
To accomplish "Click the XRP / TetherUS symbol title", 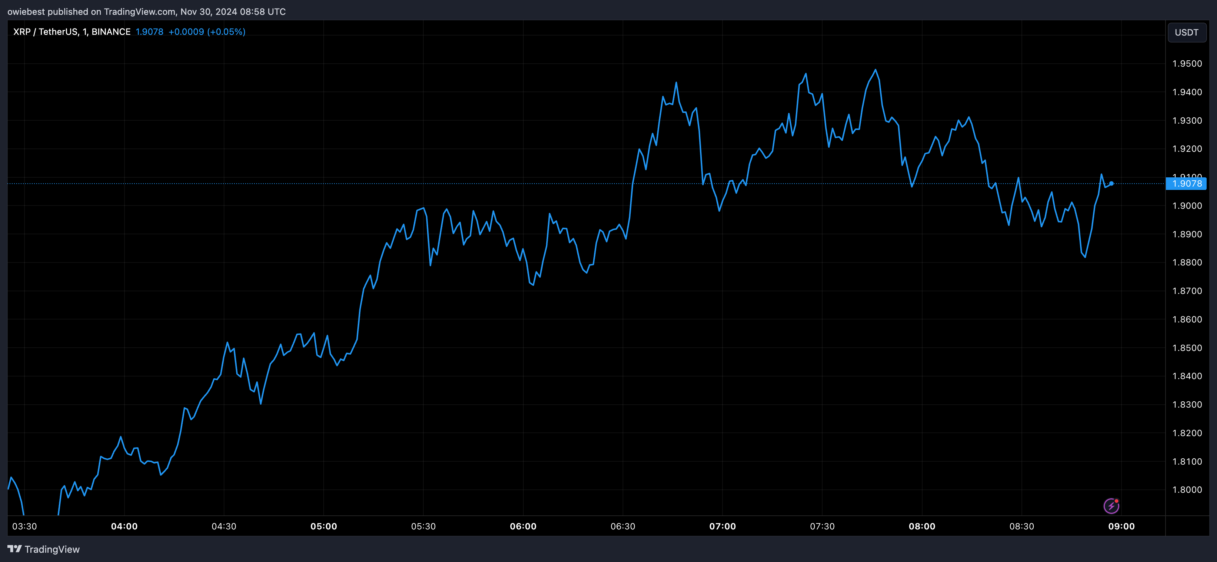I will (x=72, y=31).
